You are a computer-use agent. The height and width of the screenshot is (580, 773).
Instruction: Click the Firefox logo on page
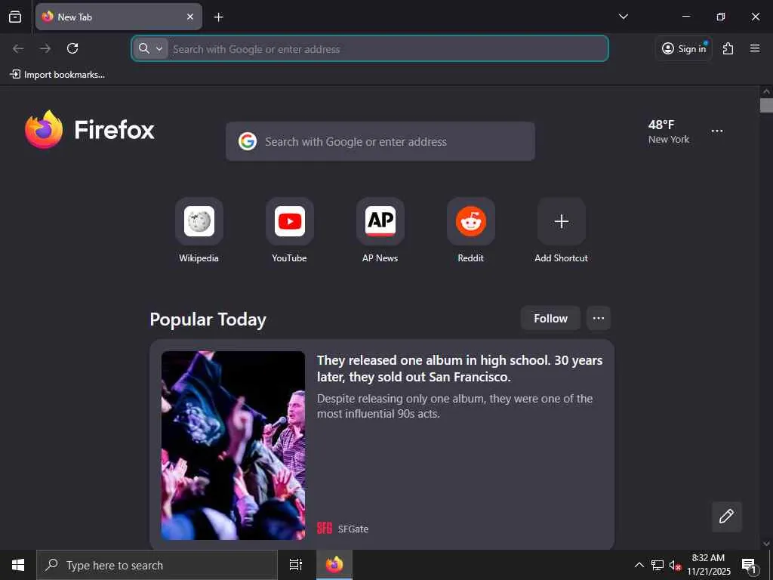(90, 129)
